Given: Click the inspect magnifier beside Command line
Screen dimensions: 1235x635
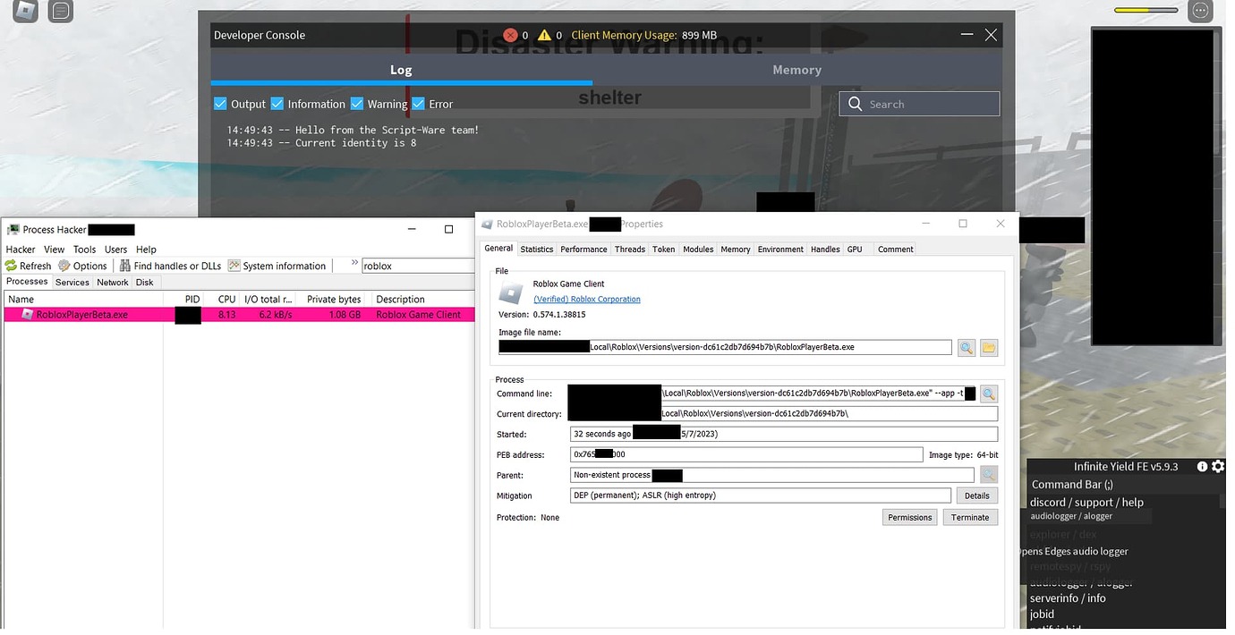Looking at the screenshot, I should pos(988,394).
